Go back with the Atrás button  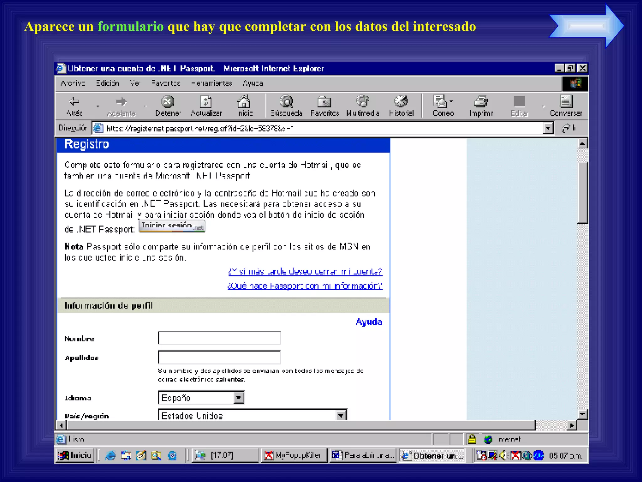point(74,106)
